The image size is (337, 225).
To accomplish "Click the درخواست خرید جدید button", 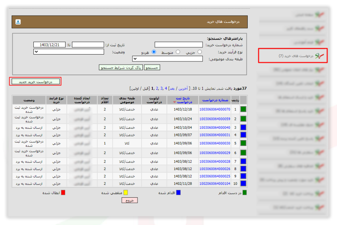I will (x=35, y=82).
